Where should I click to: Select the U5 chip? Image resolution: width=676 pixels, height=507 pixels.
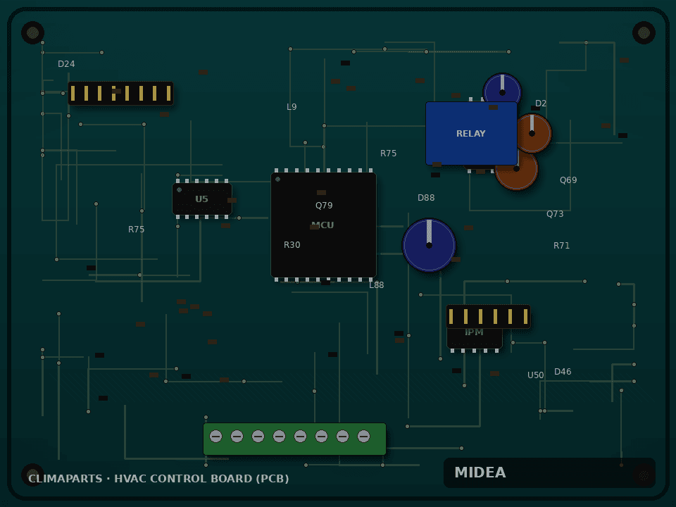pyautogui.click(x=202, y=199)
